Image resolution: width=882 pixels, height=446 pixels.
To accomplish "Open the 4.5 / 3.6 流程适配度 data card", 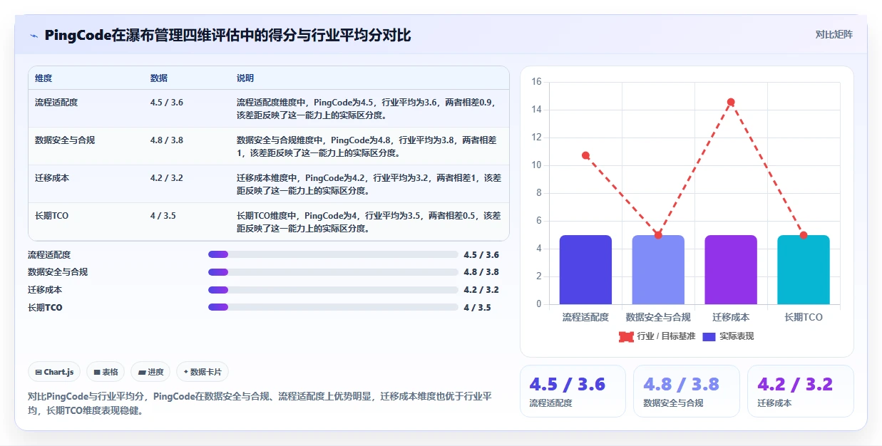I will pos(573,391).
